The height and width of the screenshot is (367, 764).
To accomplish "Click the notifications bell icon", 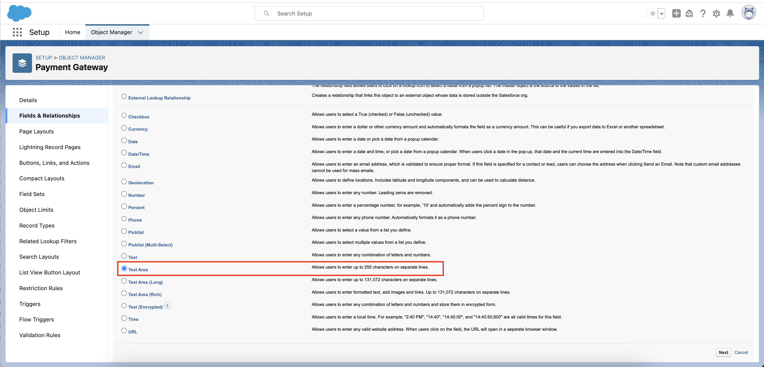I will pyautogui.click(x=731, y=13).
